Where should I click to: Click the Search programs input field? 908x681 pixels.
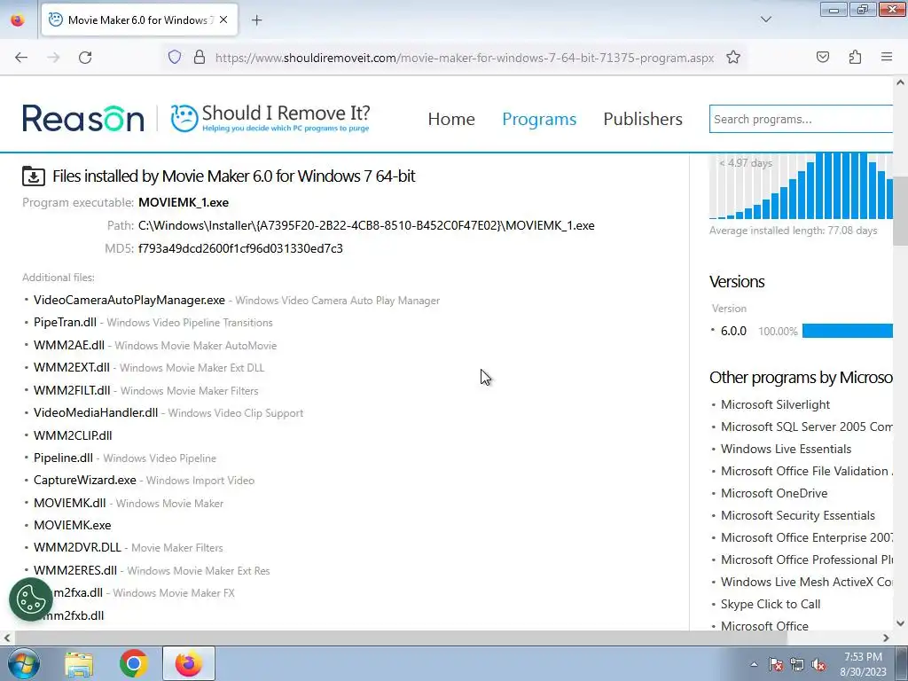[801, 119]
